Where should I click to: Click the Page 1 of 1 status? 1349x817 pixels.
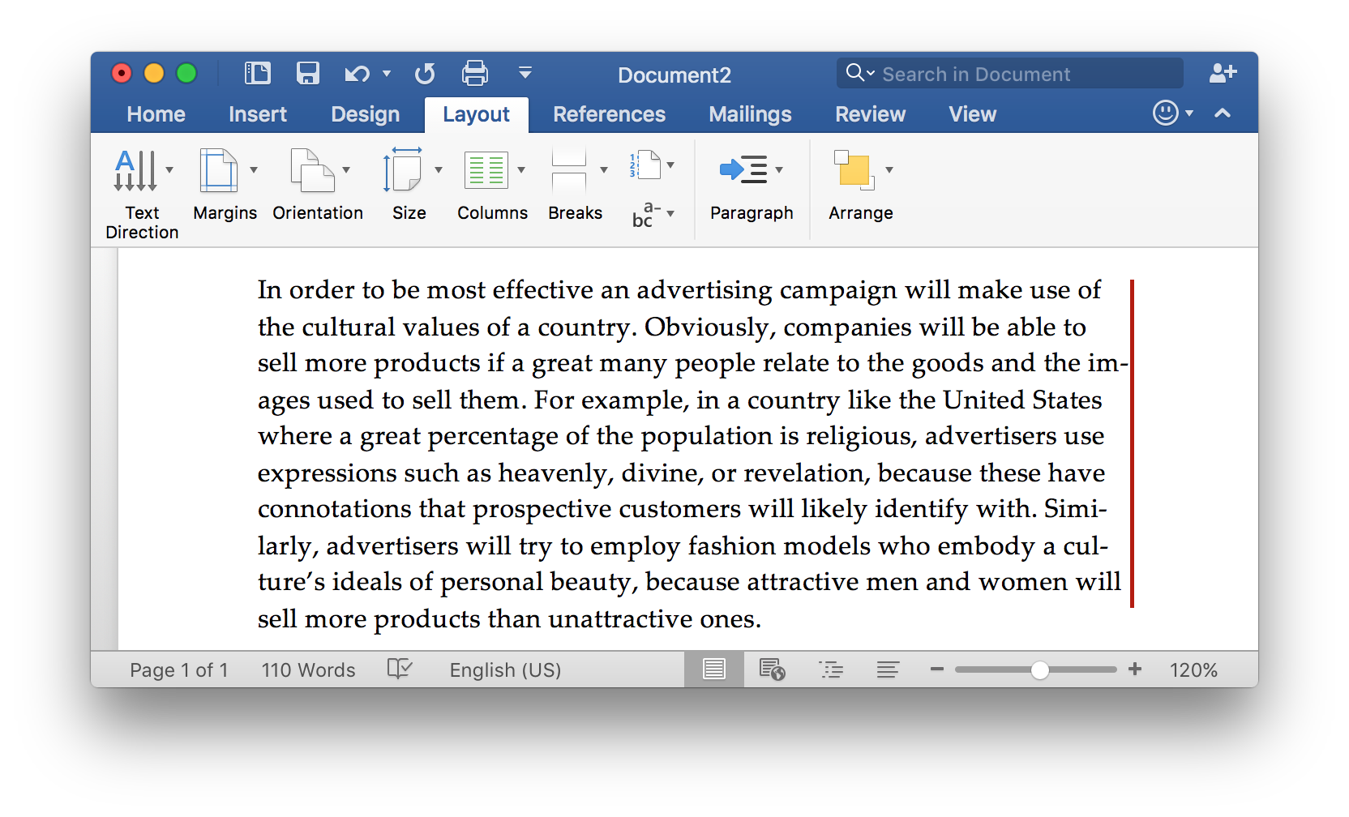point(178,670)
